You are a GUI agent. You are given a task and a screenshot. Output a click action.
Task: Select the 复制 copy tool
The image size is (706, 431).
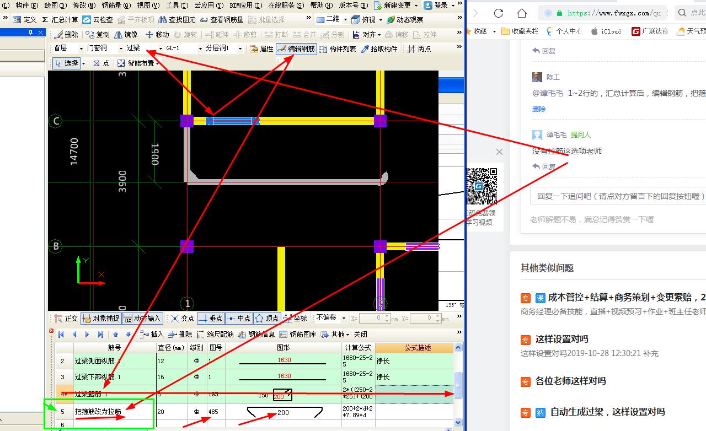98,34
